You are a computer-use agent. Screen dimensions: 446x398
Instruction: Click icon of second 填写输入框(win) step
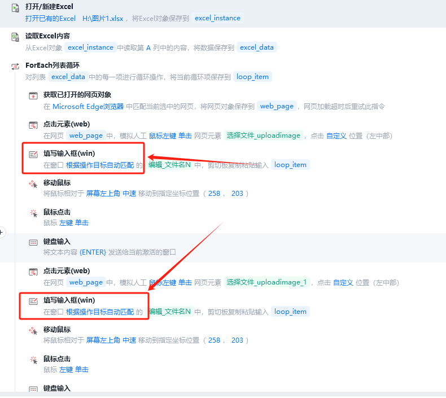tap(33, 301)
